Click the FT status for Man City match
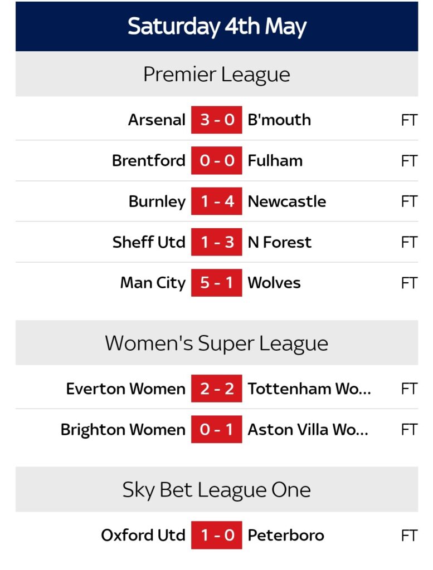This screenshot has height=570, width=433. tap(408, 283)
